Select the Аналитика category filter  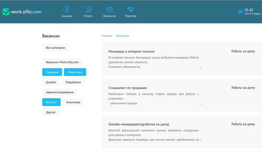73,102
